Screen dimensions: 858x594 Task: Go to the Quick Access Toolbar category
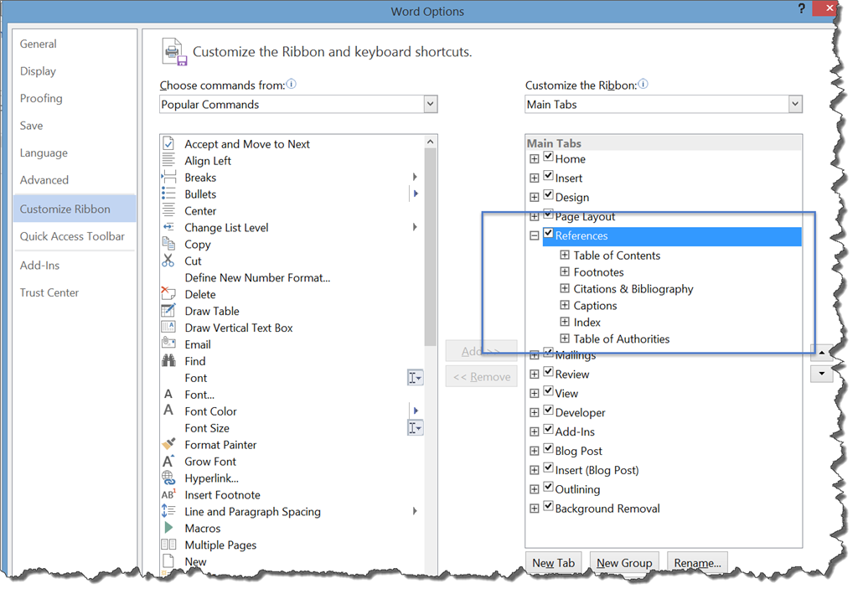pyautogui.click(x=75, y=236)
